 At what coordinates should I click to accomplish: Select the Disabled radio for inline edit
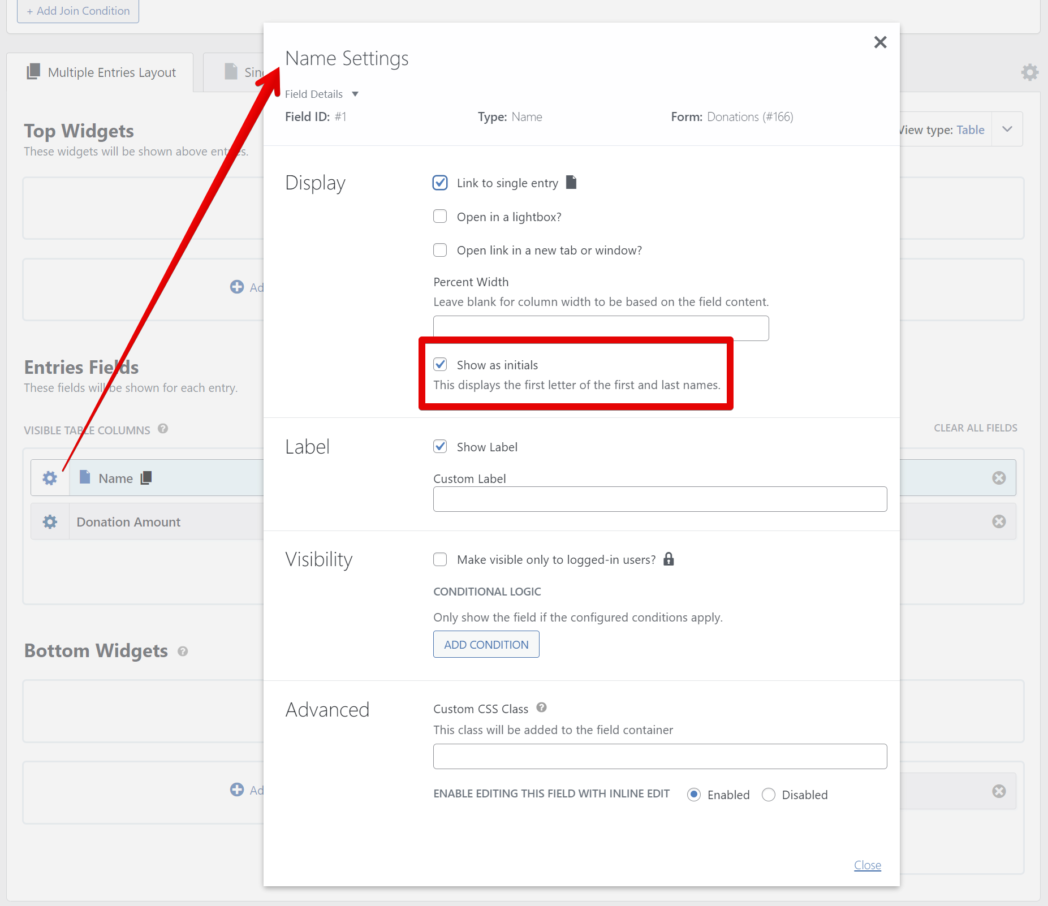point(768,795)
